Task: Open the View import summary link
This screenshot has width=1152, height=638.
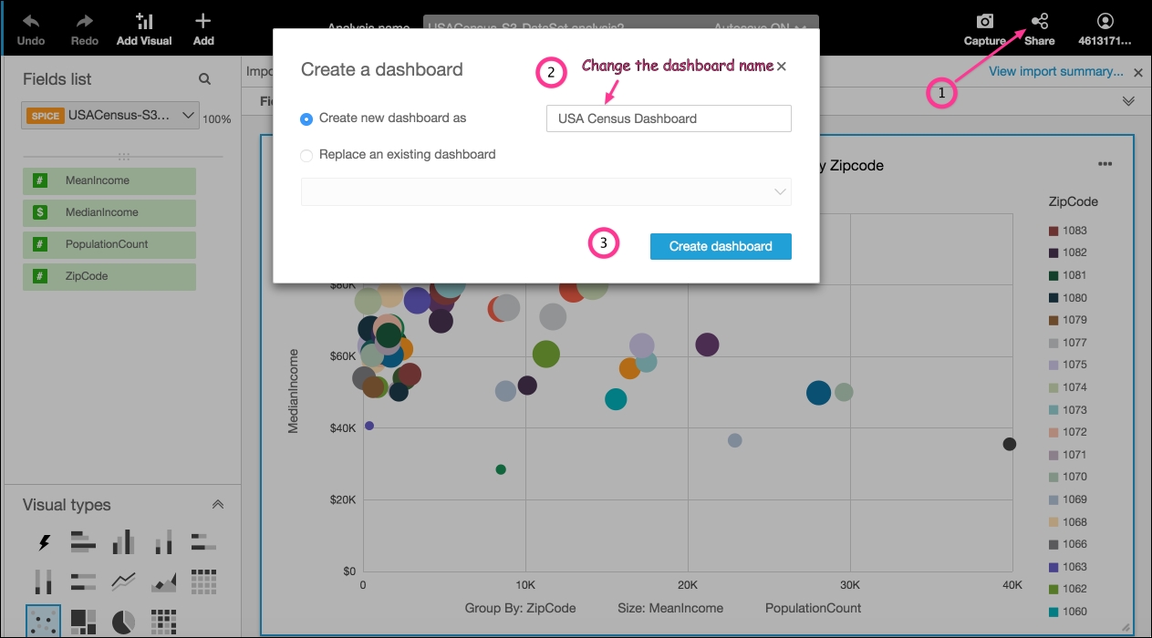Action: coord(1056,71)
